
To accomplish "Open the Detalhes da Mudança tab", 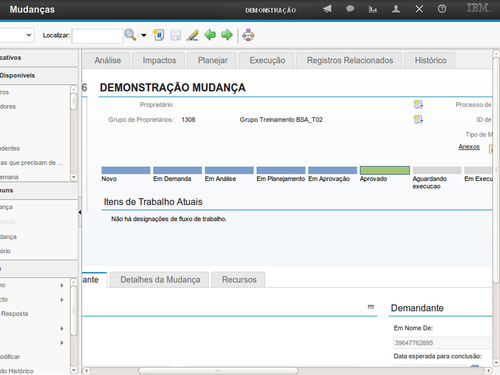I will coord(160,280).
